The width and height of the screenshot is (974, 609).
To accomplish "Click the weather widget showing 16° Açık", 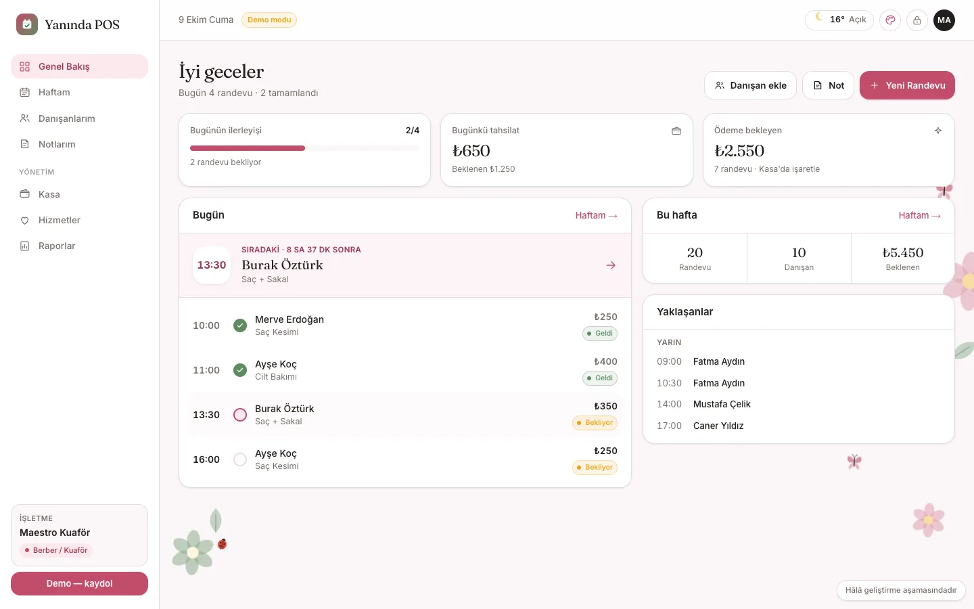I will tap(839, 20).
